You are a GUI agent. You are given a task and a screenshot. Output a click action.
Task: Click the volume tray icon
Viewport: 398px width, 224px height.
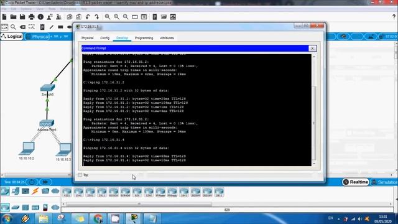click(x=359, y=218)
